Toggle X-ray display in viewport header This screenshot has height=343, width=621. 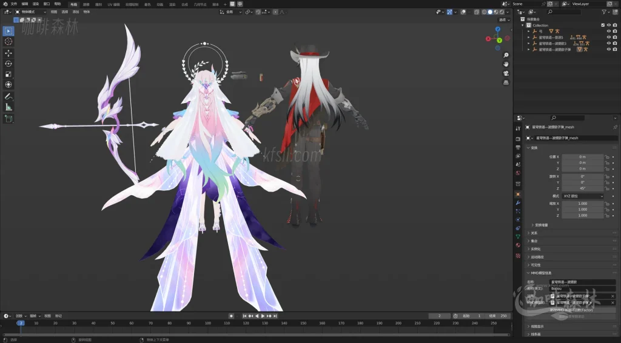coord(477,12)
